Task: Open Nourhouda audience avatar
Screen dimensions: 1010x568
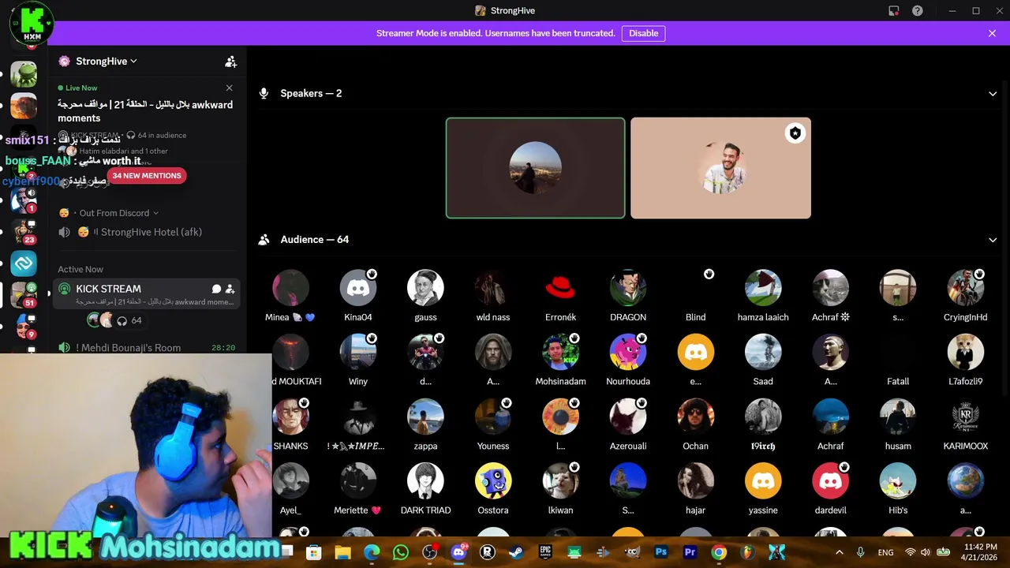Action: 628,352
